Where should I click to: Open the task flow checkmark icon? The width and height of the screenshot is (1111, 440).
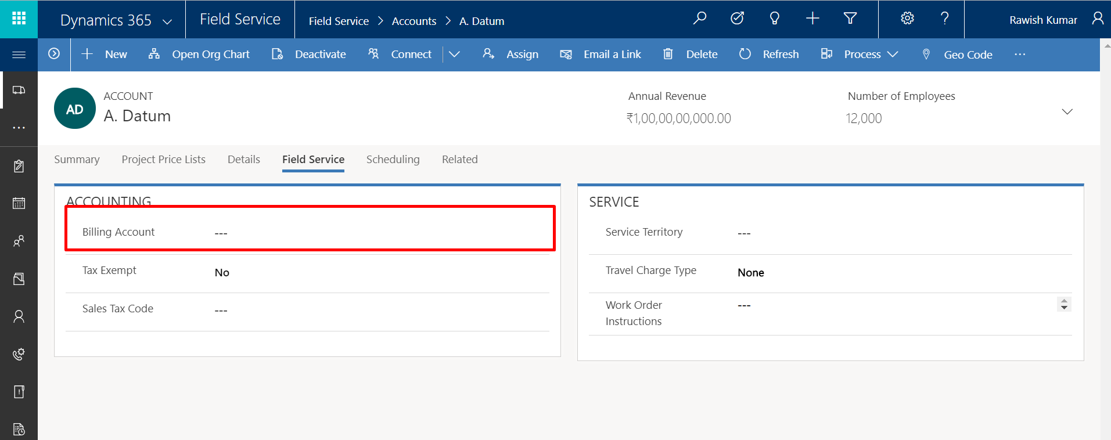coord(737,19)
